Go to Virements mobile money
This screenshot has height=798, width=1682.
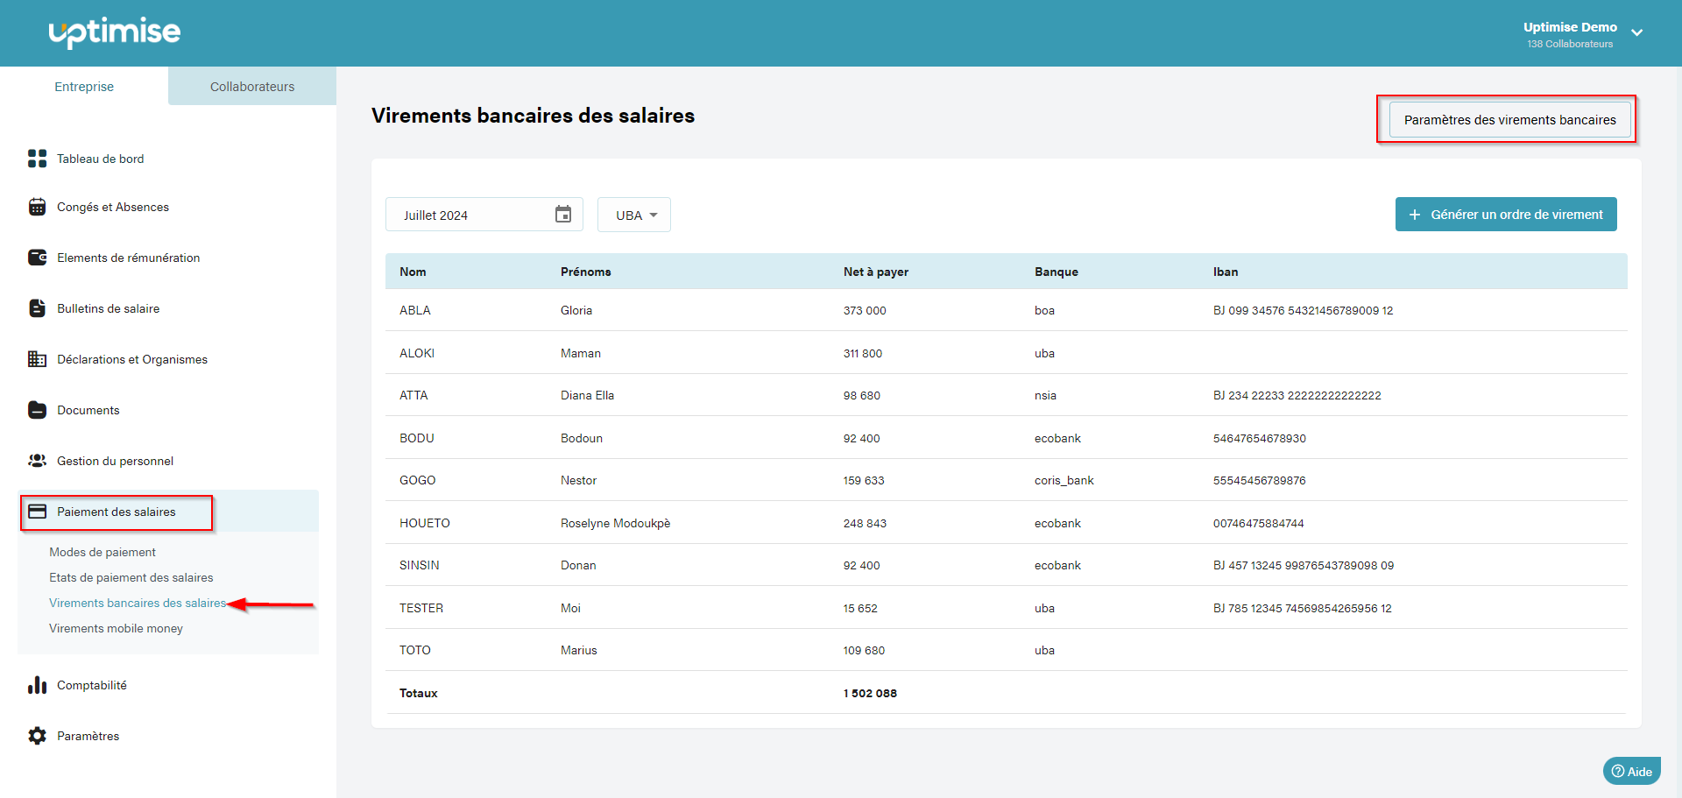[x=116, y=628]
